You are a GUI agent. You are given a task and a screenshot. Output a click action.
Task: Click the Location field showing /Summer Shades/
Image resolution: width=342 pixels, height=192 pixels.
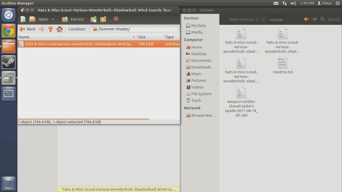134,29
